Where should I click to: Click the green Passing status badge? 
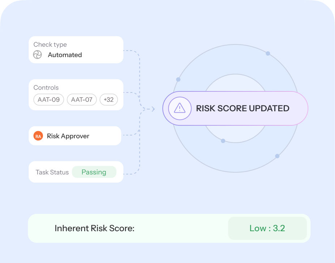pos(94,172)
